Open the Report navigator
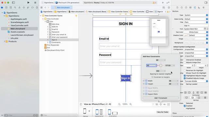 point(37,7)
